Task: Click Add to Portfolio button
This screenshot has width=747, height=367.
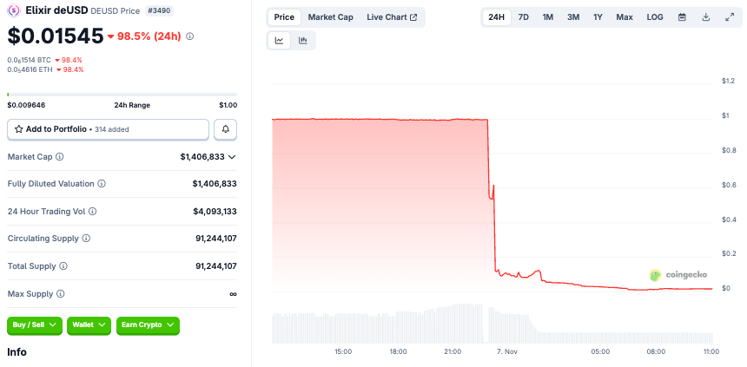Action: coord(108,129)
